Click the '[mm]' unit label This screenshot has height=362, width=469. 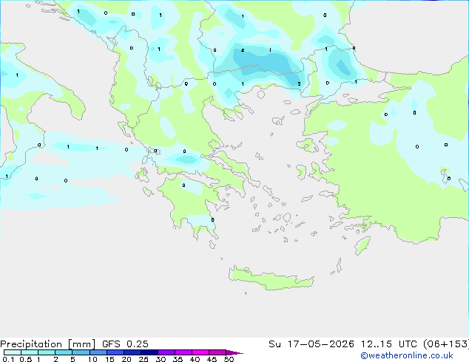[82, 344]
